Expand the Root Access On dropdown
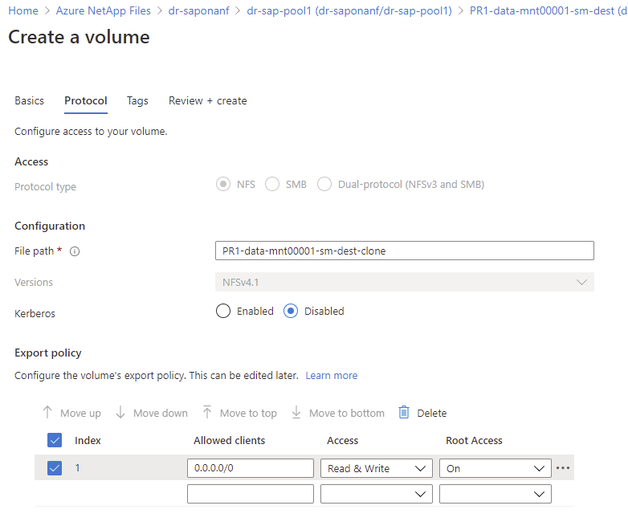The width and height of the screenshot is (628, 526). (x=495, y=468)
